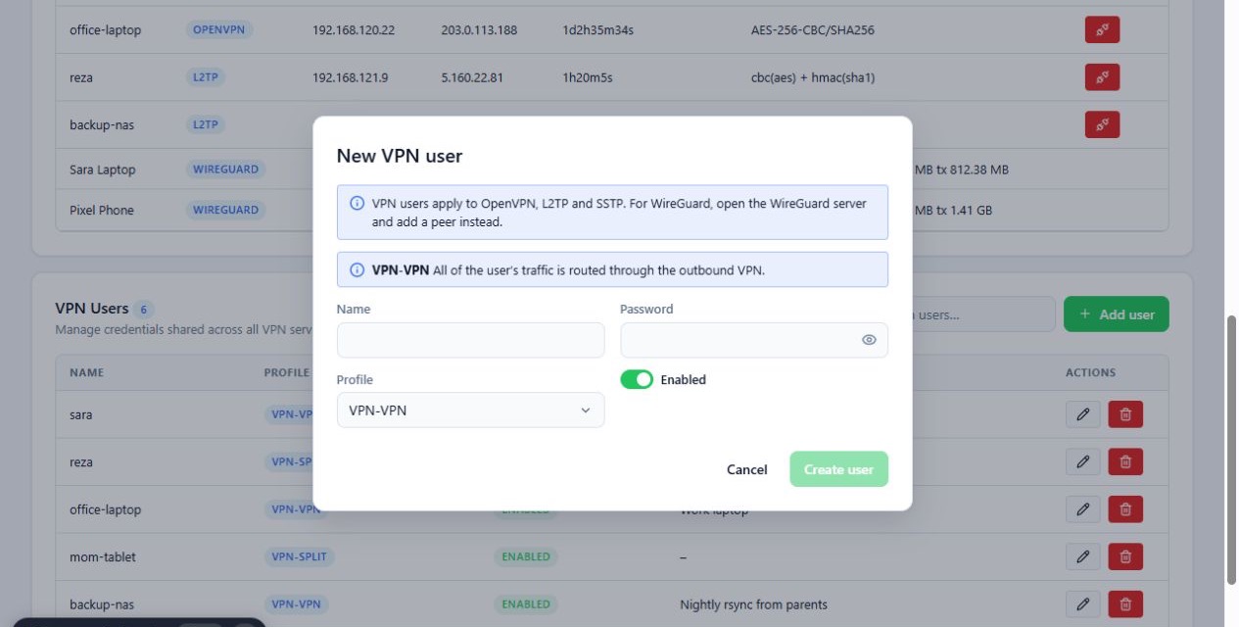
Task: Toggle the Enabled switch off
Action: [637, 379]
